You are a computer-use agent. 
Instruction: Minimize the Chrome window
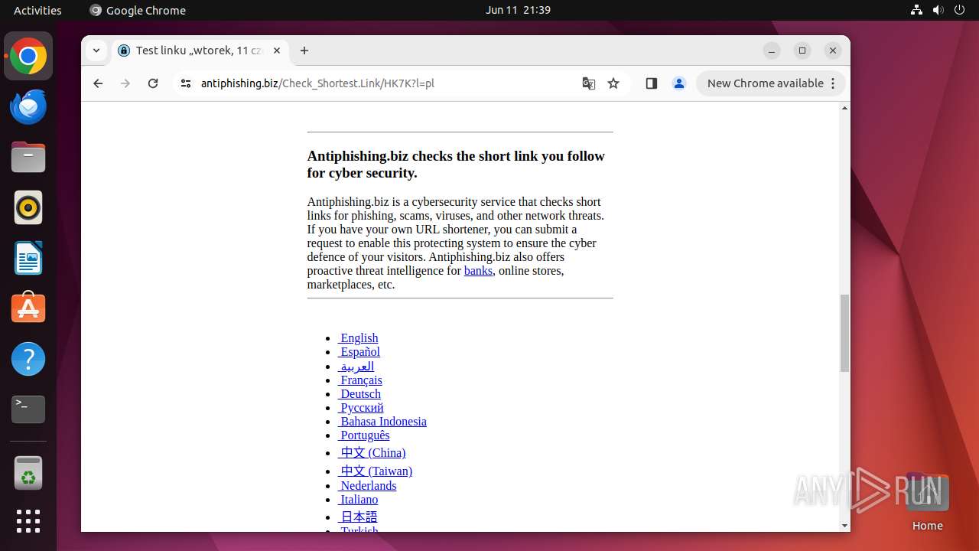point(772,51)
